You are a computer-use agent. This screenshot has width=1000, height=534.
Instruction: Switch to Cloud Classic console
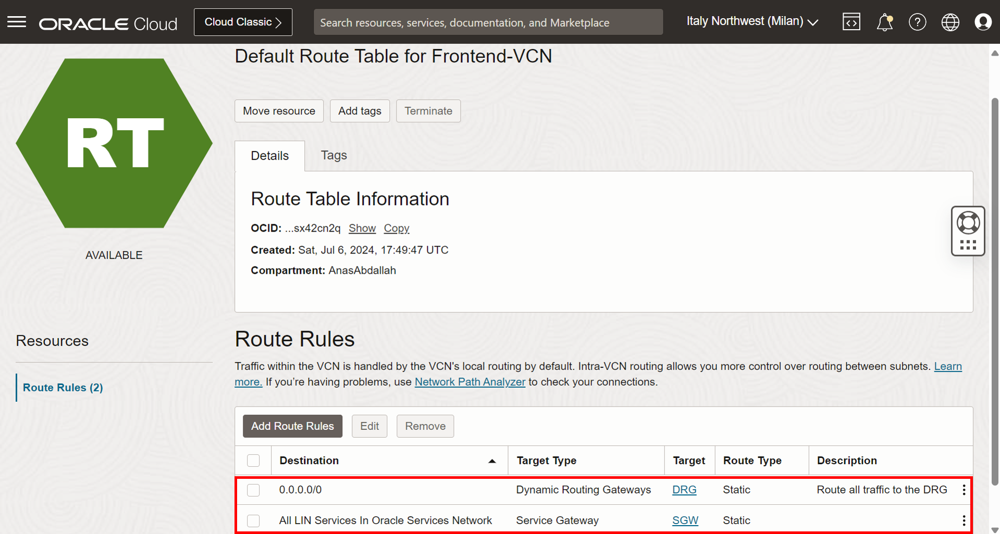click(x=243, y=22)
